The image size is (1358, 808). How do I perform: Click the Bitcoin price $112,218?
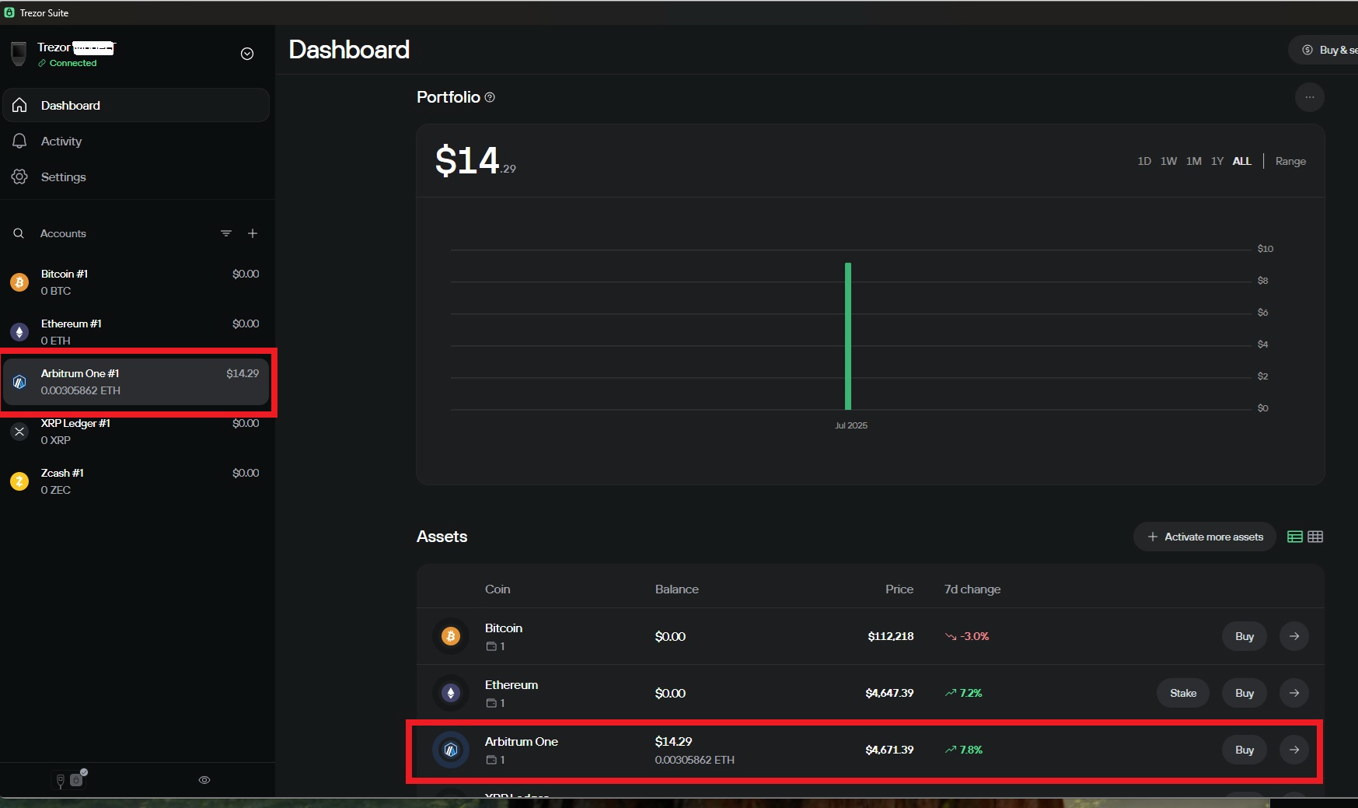click(891, 636)
